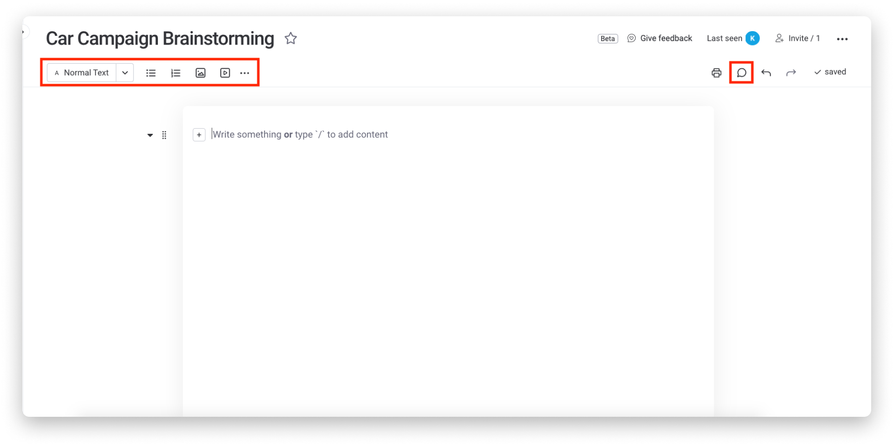Open the Invite / 1 dialog
The image size is (894, 447).
point(797,38)
